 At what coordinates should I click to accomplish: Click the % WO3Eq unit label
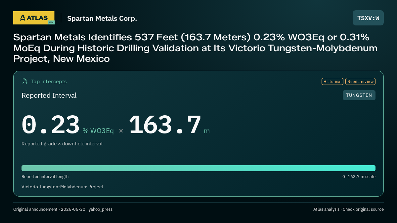click(x=98, y=131)
